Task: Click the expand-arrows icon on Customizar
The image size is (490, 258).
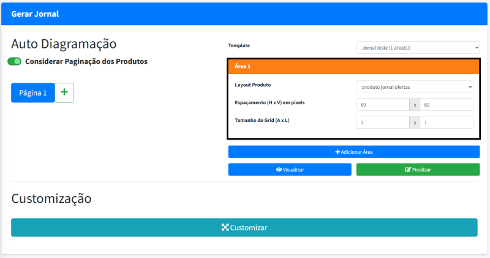Action: coord(225,227)
